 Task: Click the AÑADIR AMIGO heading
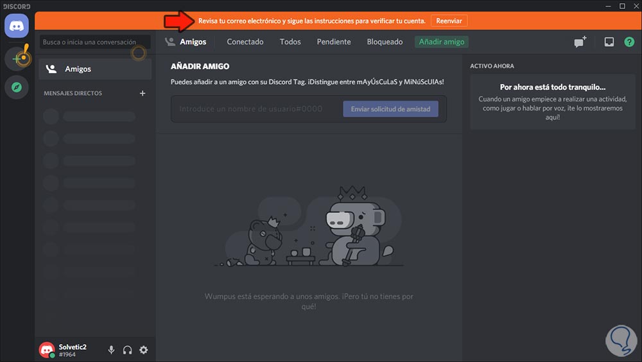[200, 66]
